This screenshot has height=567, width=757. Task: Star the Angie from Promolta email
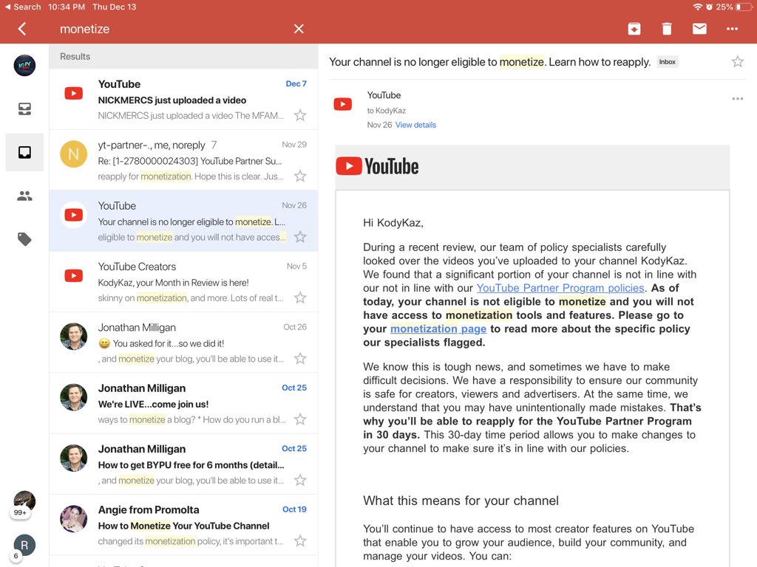coord(300,540)
